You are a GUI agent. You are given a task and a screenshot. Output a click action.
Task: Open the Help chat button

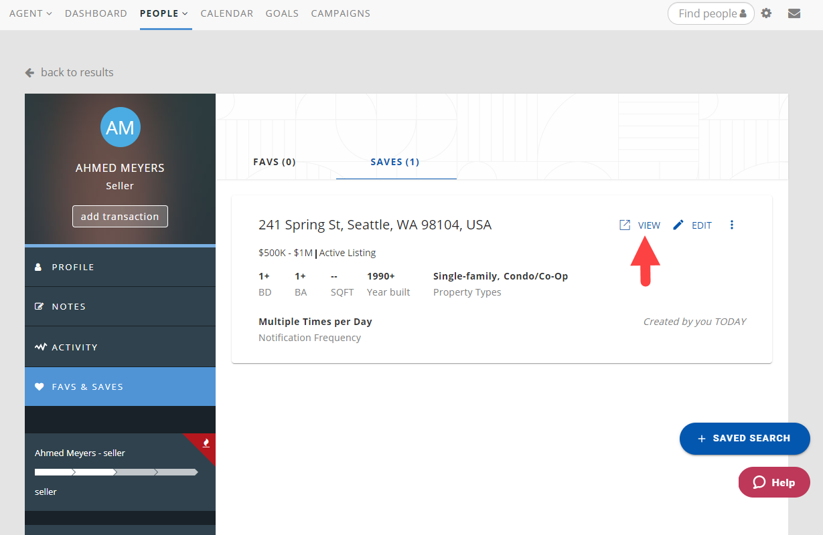[x=774, y=482]
